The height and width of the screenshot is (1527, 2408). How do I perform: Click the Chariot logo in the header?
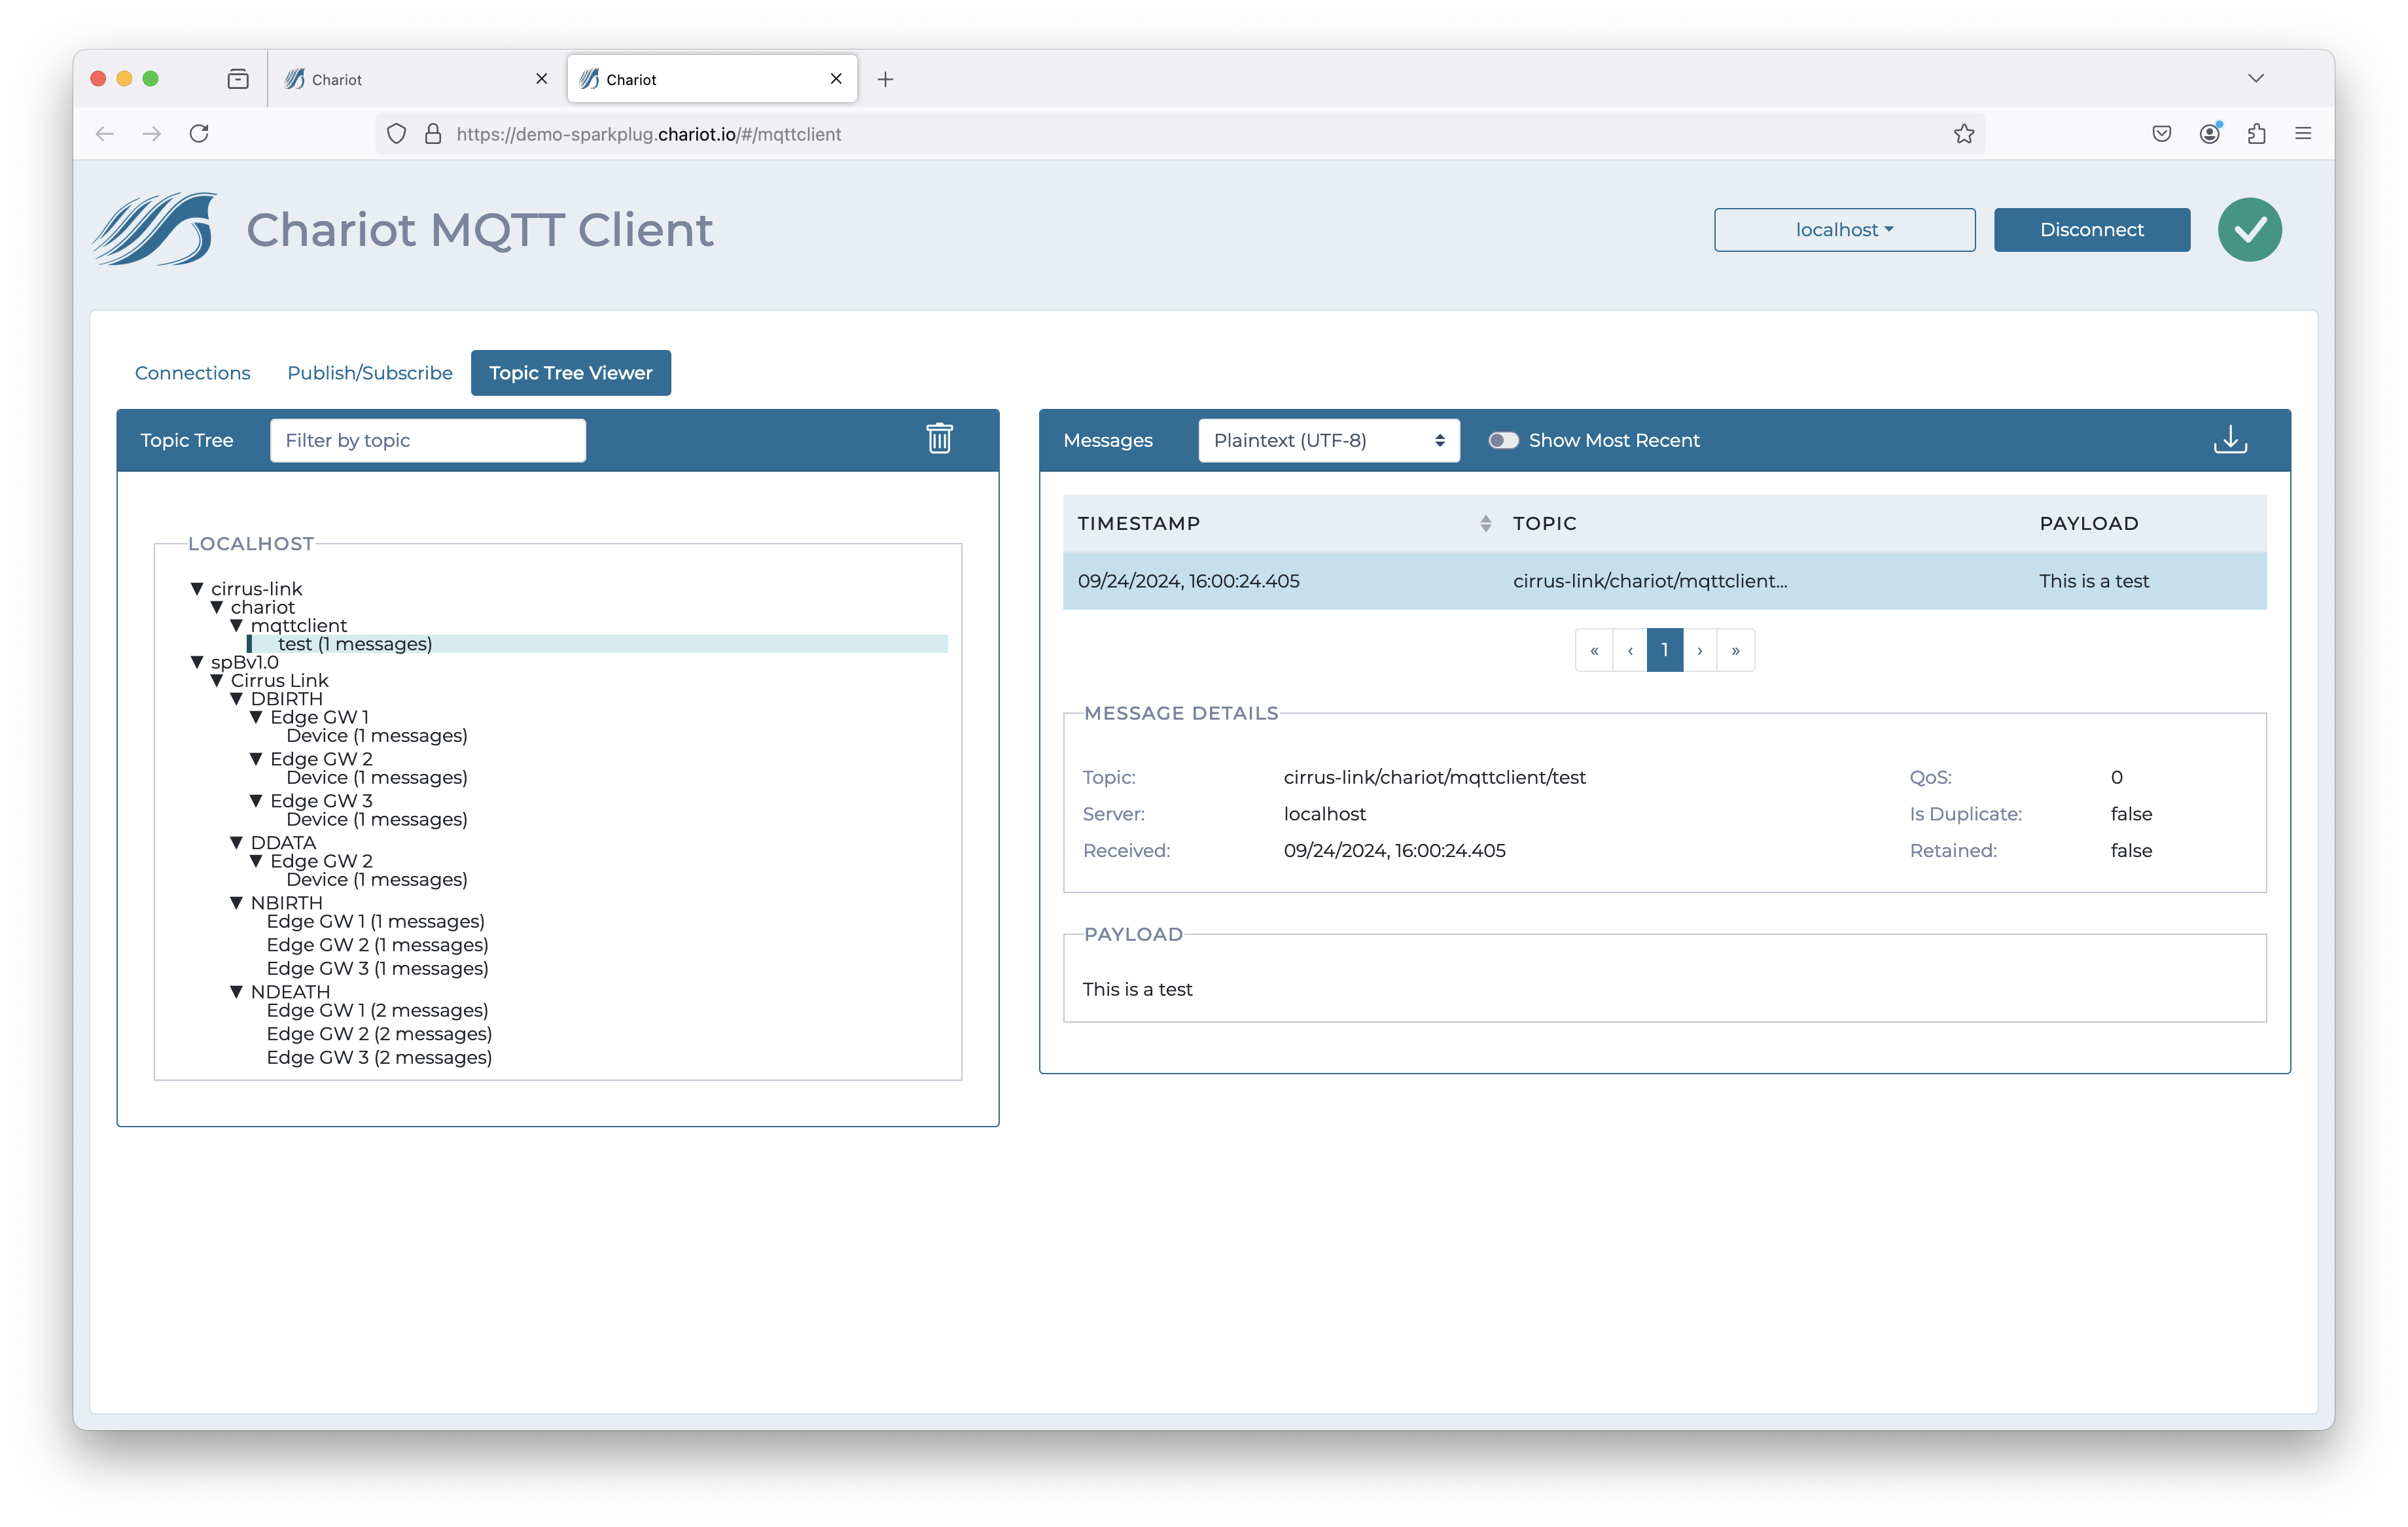(154, 229)
